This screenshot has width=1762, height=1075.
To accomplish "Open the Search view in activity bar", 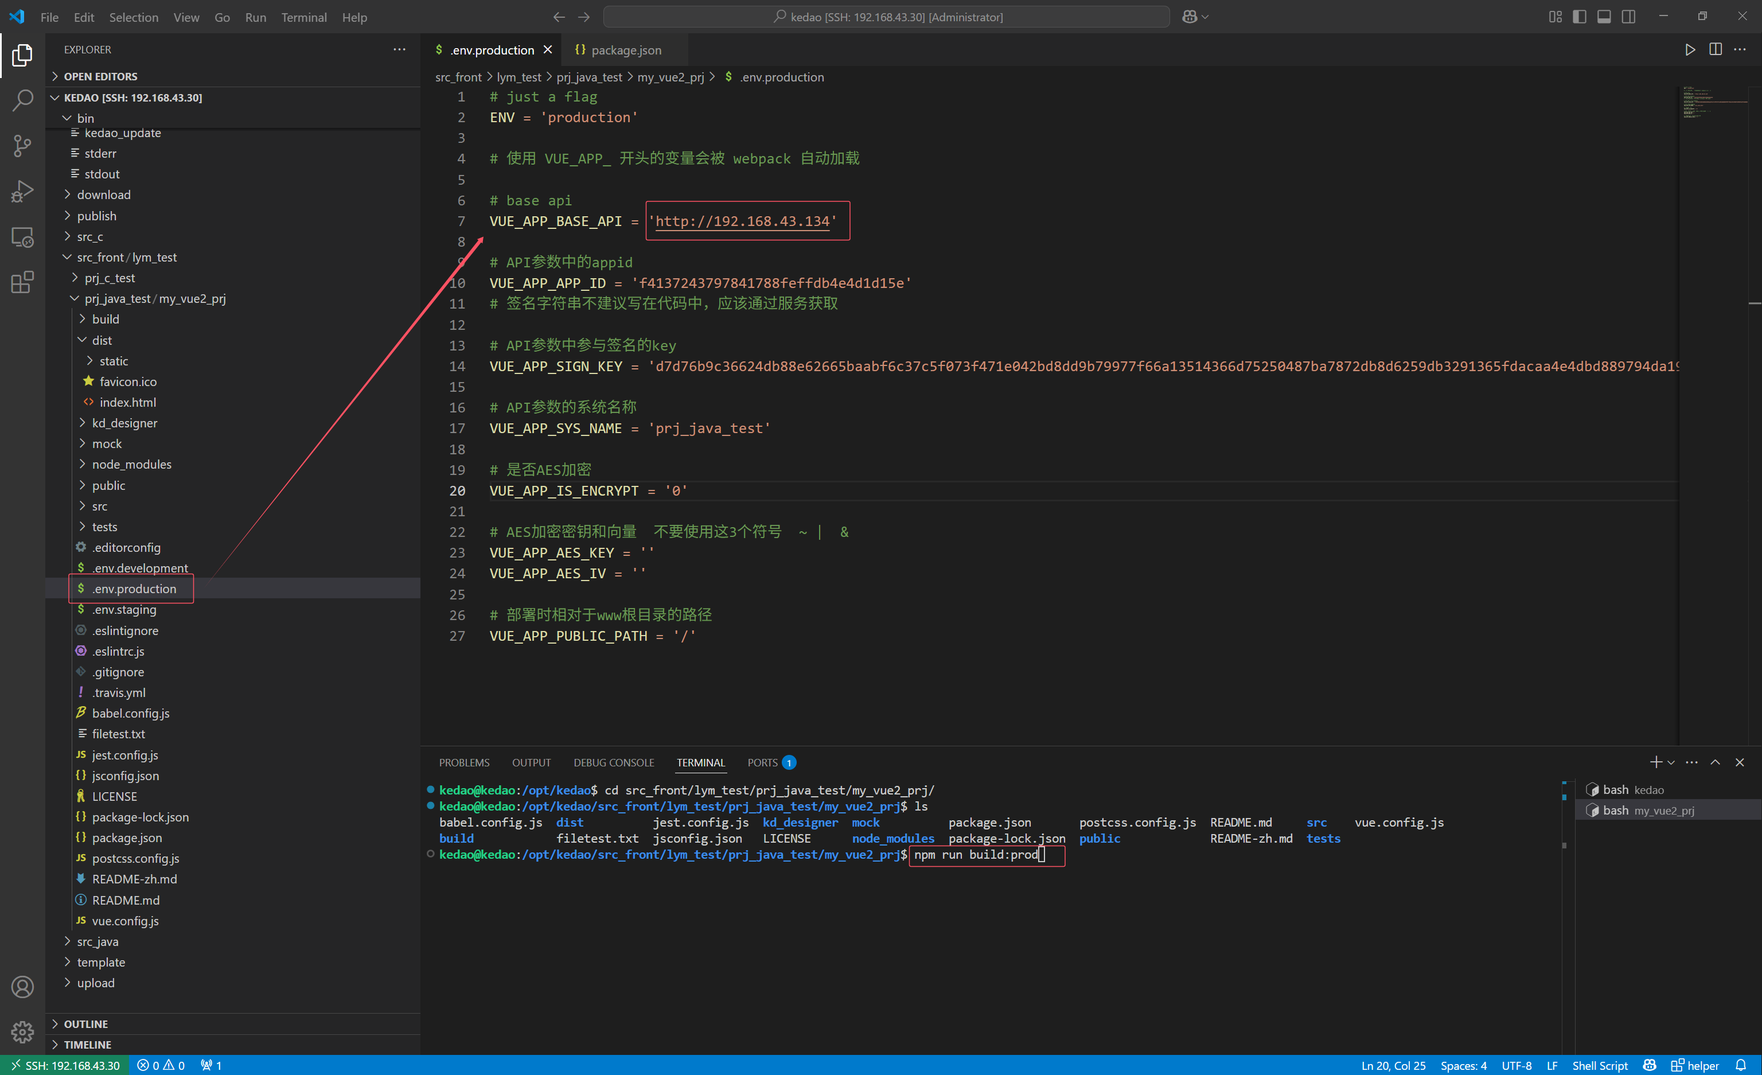I will (x=22, y=100).
